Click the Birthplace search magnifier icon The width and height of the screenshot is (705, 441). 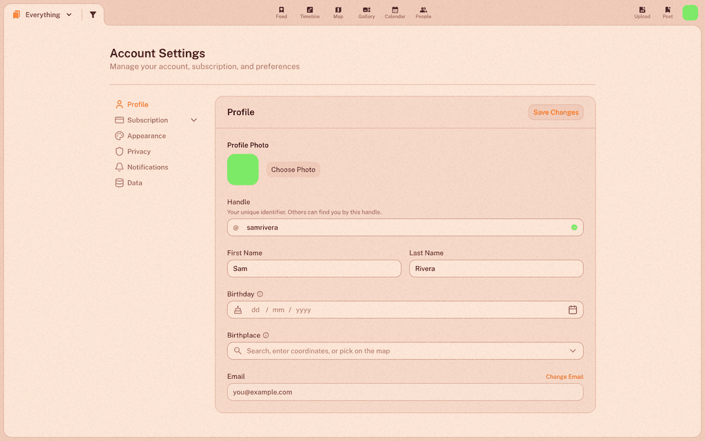coord(238,351)
